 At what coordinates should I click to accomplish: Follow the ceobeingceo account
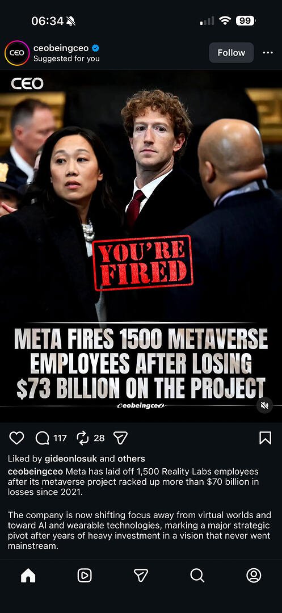coord(232,53)
